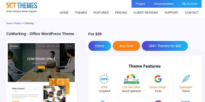Click the Demo button
The image size is (205, 102).
click(100, 46)
